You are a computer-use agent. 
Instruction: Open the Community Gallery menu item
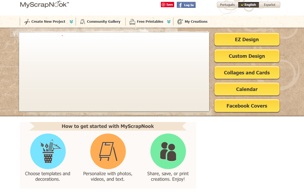coord(104,22)
